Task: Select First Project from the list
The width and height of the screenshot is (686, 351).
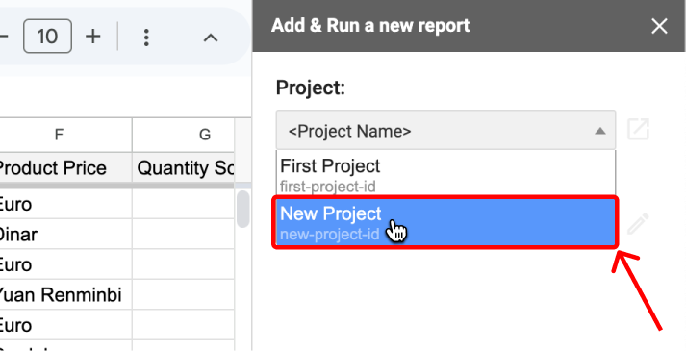Action: 445,174
